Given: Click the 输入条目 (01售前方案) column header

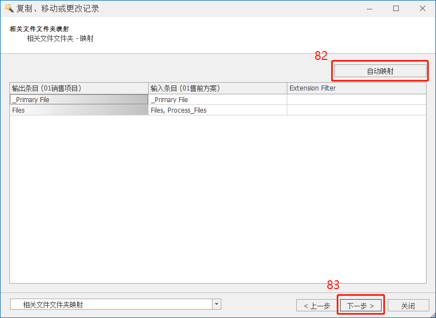Looking at the screenshot, I should pyautogui.click(x=217, y=88).
